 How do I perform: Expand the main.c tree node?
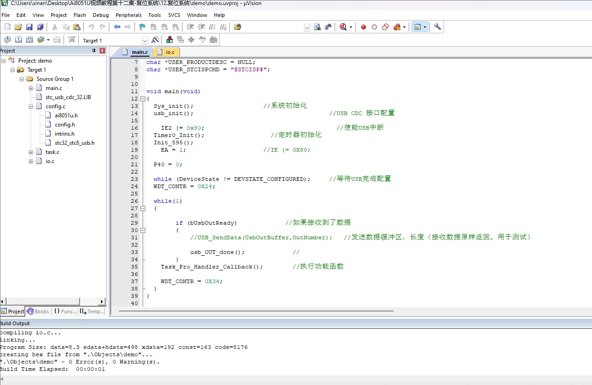tap(31, 88)
